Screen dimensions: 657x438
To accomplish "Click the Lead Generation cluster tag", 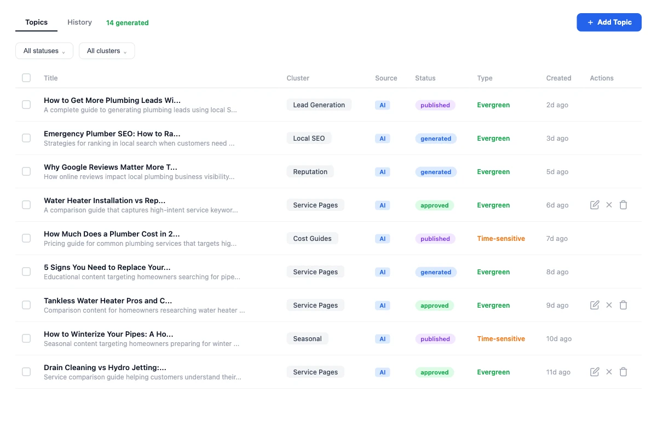I will click(x=319, y=105).
